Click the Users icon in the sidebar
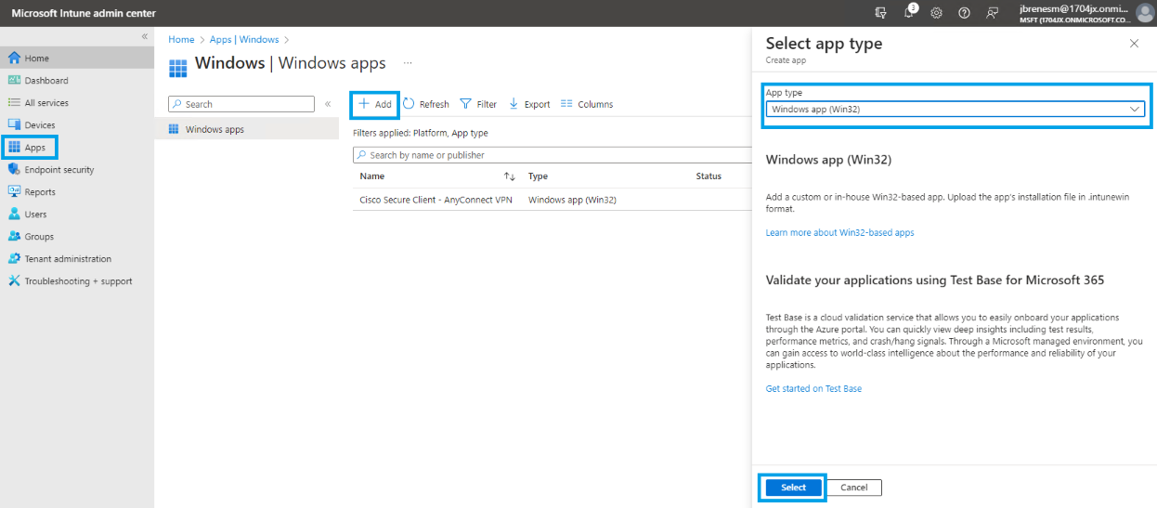This screenshot has width=1157, height=508. (14, 214)
